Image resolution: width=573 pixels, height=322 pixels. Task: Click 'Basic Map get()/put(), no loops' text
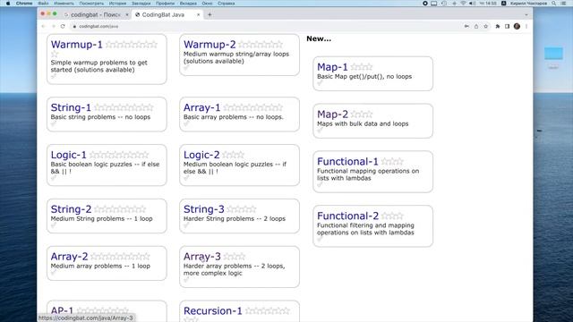click(x=364, y=76)
